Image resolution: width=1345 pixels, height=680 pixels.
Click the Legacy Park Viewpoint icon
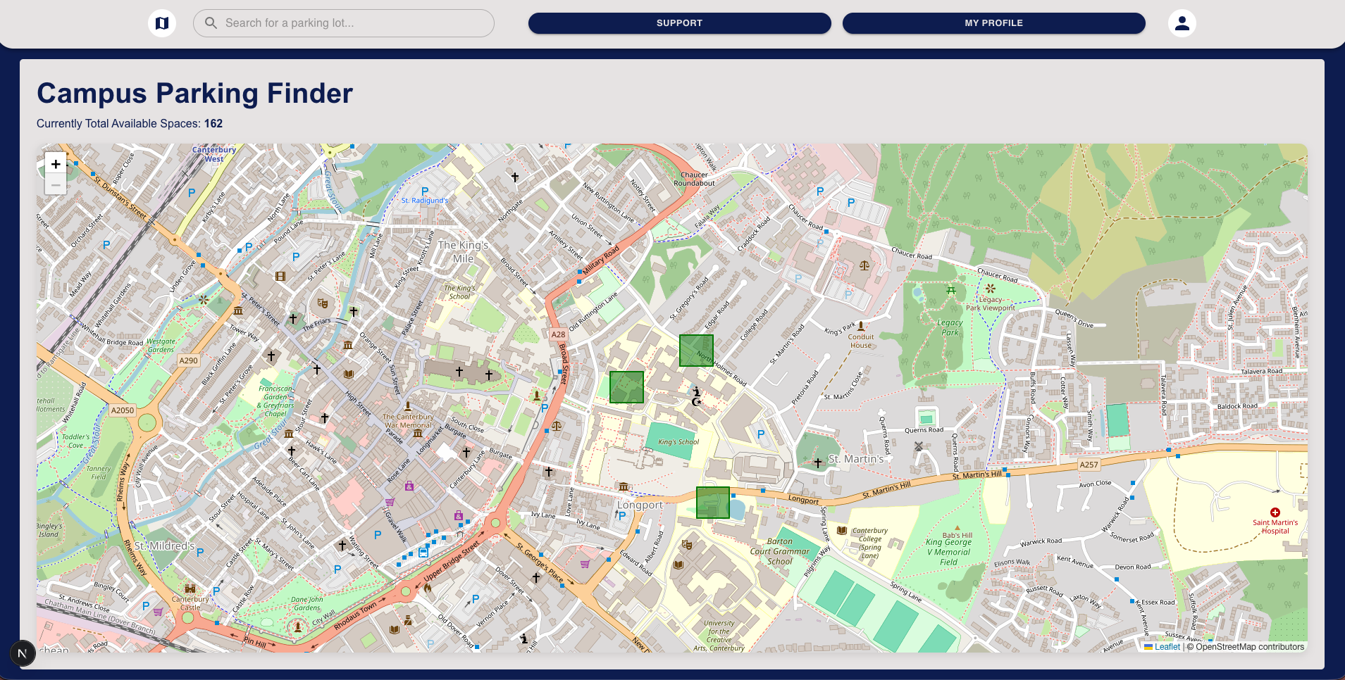pyautogui.click(x=991, y=289)
